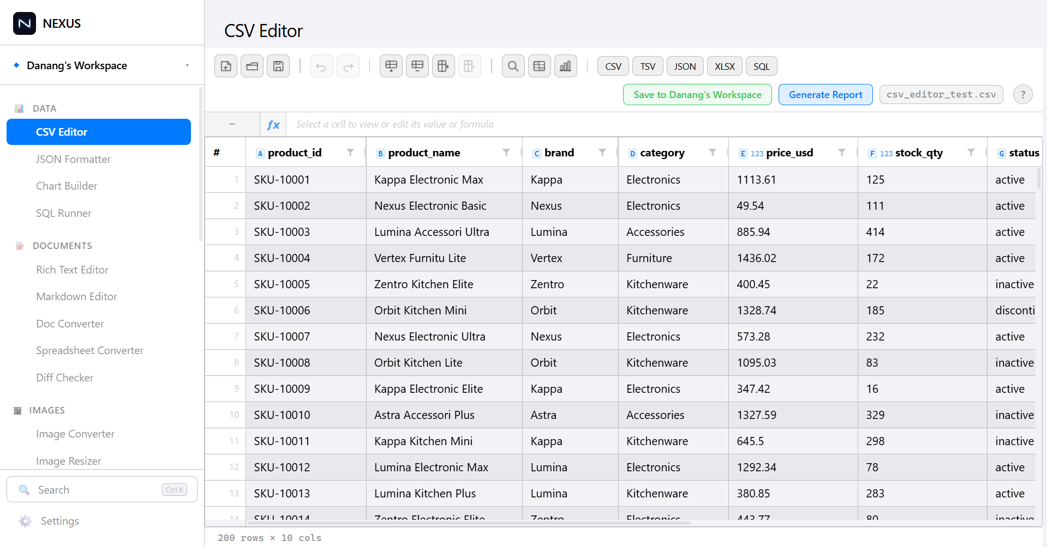Export as SQL format
Screen dimensions: 1047x547
click(761, 66)
